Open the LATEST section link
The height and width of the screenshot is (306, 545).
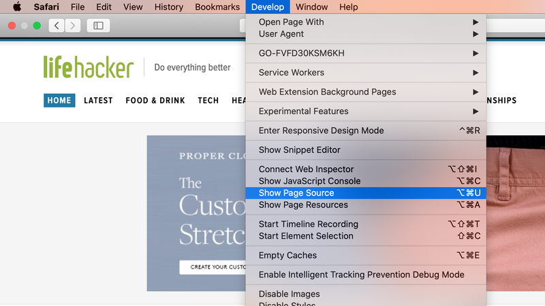click(98, 101)
